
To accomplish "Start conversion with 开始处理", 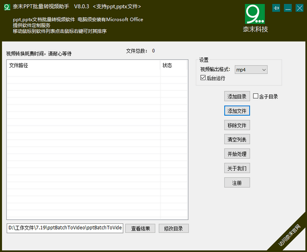I will click(x=237, y=154).
